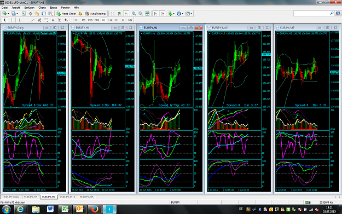Switch to the EURJPY,M15 bottom tab

(67, 197)
